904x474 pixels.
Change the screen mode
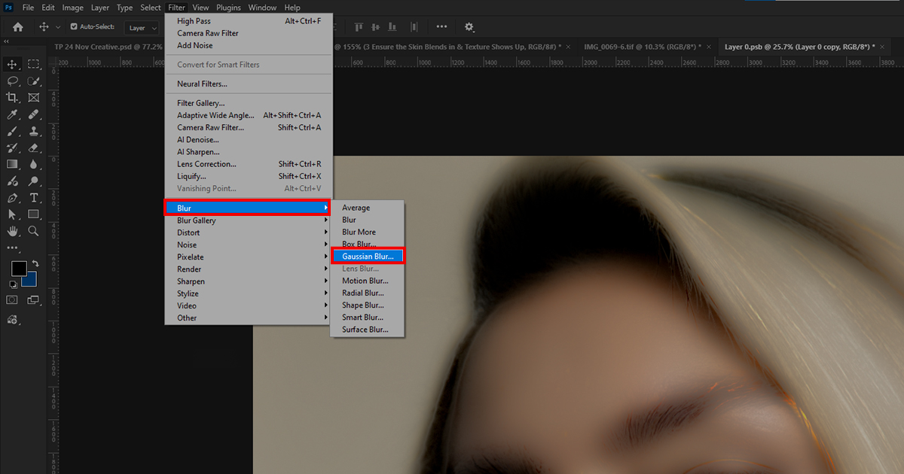coord(34,299)
